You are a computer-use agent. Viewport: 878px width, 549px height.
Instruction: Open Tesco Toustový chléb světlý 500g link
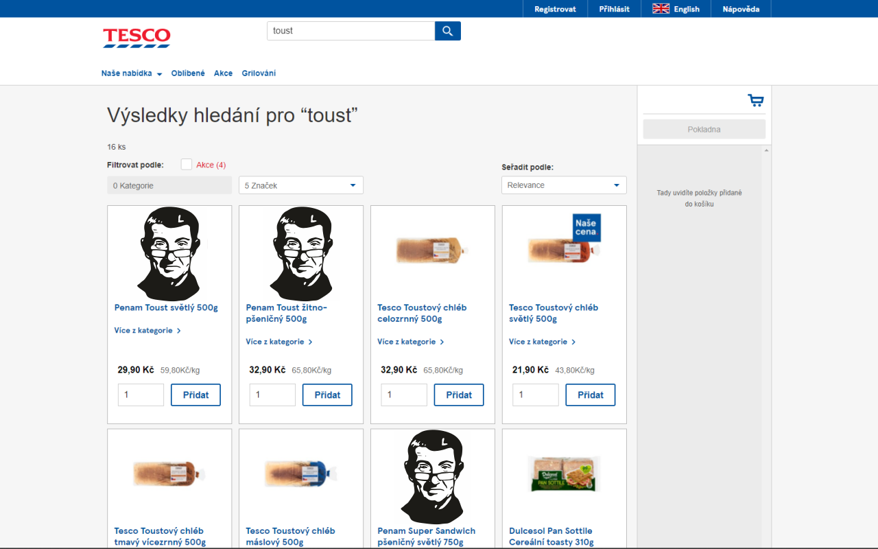[554, 313]
